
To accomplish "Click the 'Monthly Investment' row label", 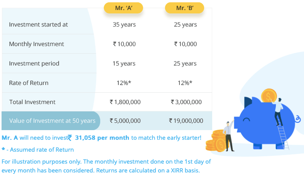I will [x=37, y=44].
